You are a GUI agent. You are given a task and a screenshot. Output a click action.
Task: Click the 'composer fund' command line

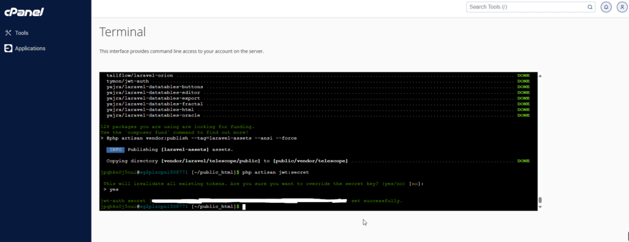pyautogui.click(x=174, y=132)
